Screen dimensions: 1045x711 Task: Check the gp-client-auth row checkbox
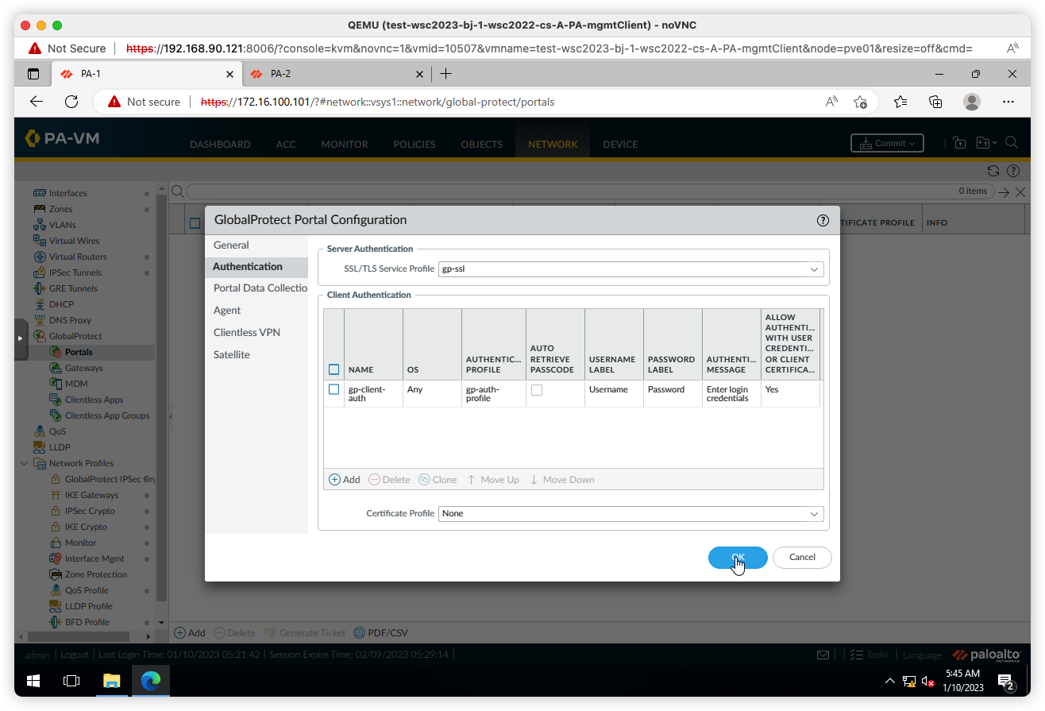pyautogui.click(x=334, y=389)
